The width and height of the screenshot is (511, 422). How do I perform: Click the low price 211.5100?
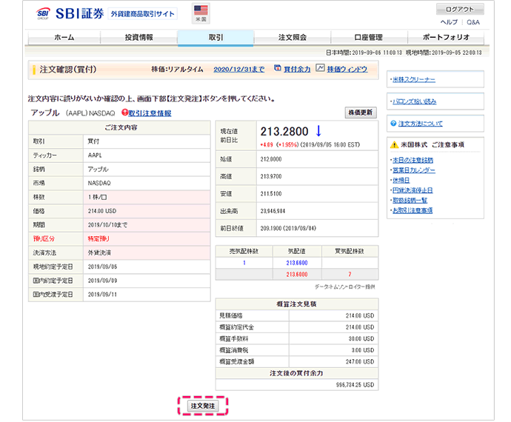[x=271, y=193]
